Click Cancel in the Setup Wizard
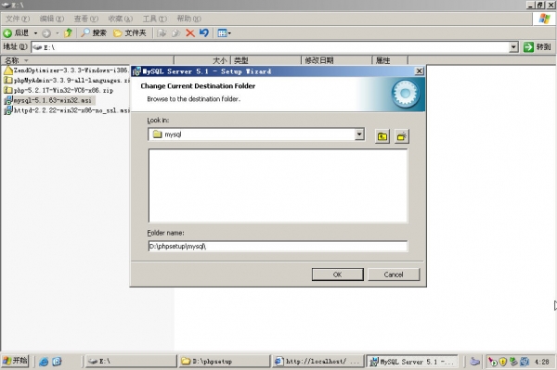Viewport: 557px width, 370px height. (x=394, y=274)
